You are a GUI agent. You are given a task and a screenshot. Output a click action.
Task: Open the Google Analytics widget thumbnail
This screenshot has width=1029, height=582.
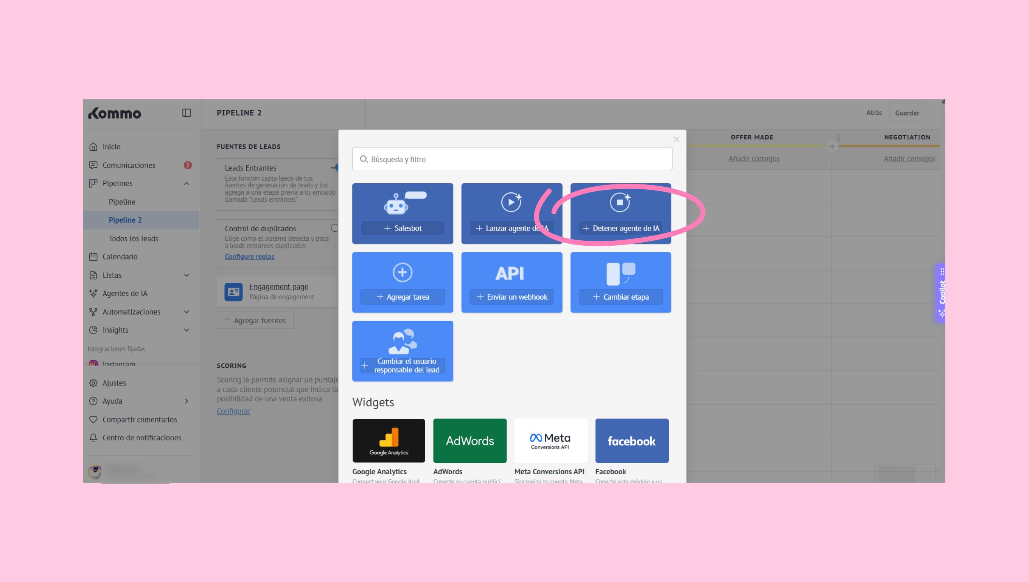(389, 441)
